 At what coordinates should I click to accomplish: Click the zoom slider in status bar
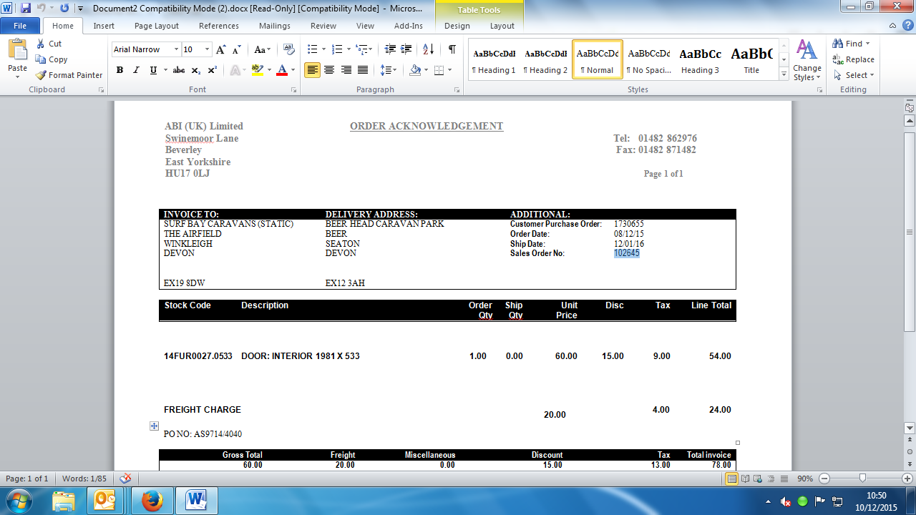(x=863, y=479)
